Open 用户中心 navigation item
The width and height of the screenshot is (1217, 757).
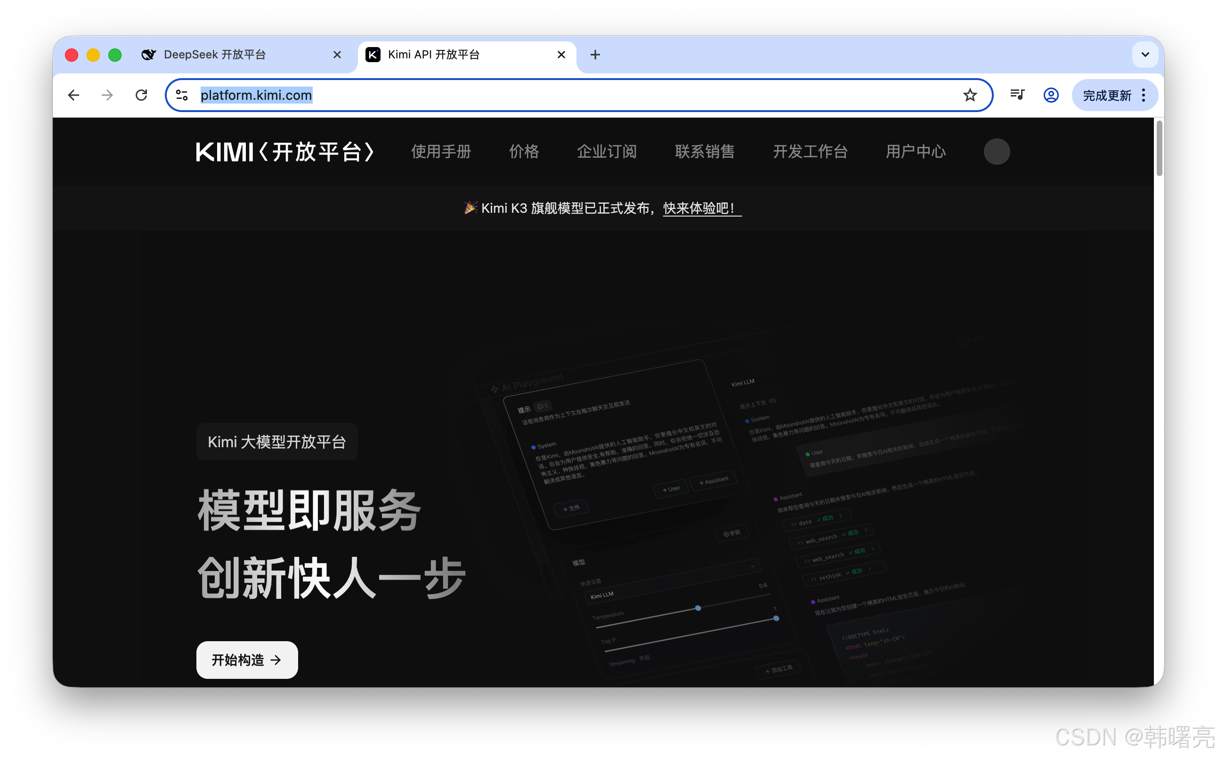tap(916, 151)
